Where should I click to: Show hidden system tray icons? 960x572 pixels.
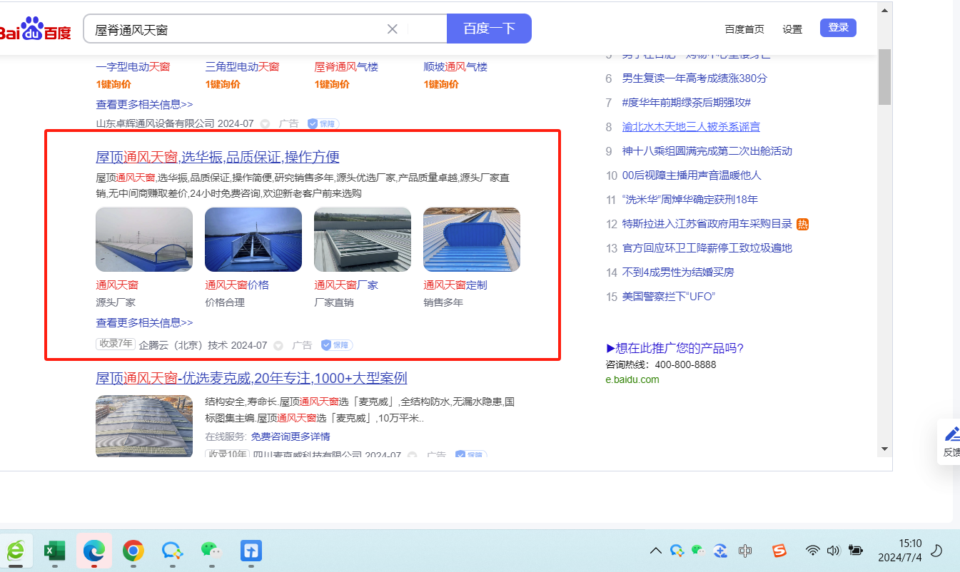[655, 551]
